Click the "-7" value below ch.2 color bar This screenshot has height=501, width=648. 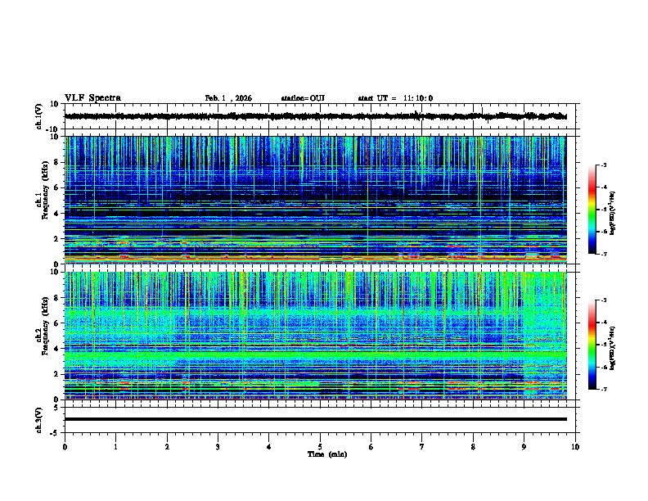(x=604, y=390)
